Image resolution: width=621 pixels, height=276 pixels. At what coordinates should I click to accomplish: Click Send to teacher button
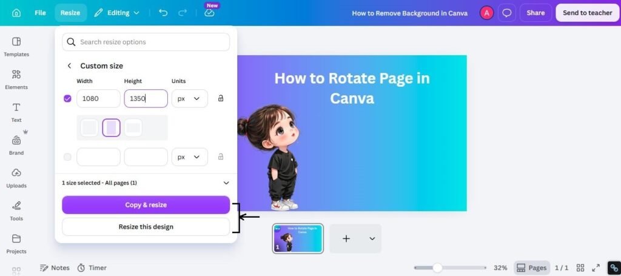[587, 13]
